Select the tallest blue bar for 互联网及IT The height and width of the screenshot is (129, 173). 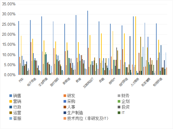point(88,43)
